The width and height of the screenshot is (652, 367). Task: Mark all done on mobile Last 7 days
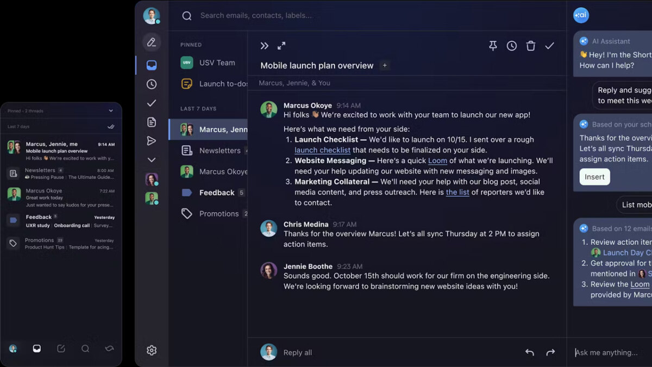tap(111, 127)
